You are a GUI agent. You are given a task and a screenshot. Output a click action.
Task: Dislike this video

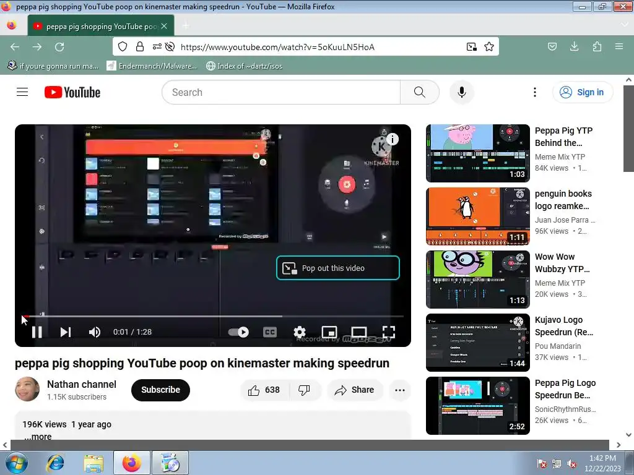click(305, 390)
